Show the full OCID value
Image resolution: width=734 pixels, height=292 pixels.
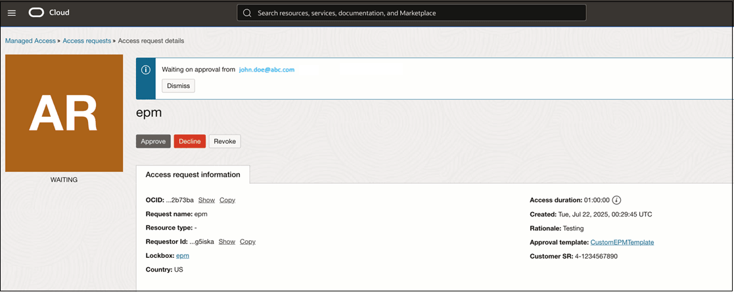coord(206,200)
